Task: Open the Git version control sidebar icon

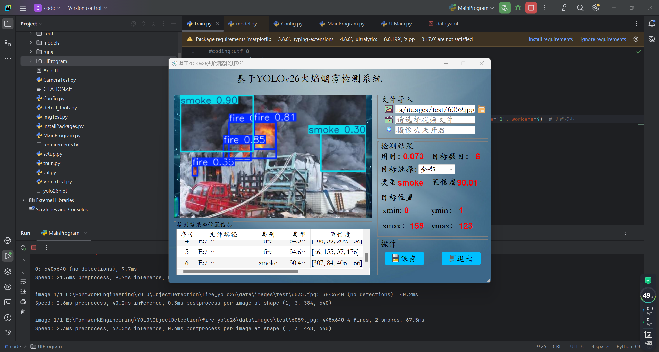Action: tap(8, 333)
